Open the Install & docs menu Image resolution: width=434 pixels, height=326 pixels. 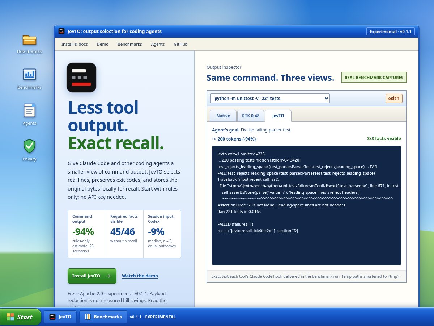[x=75, y=44]
